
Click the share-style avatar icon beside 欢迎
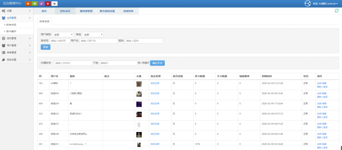coord(308,4)
